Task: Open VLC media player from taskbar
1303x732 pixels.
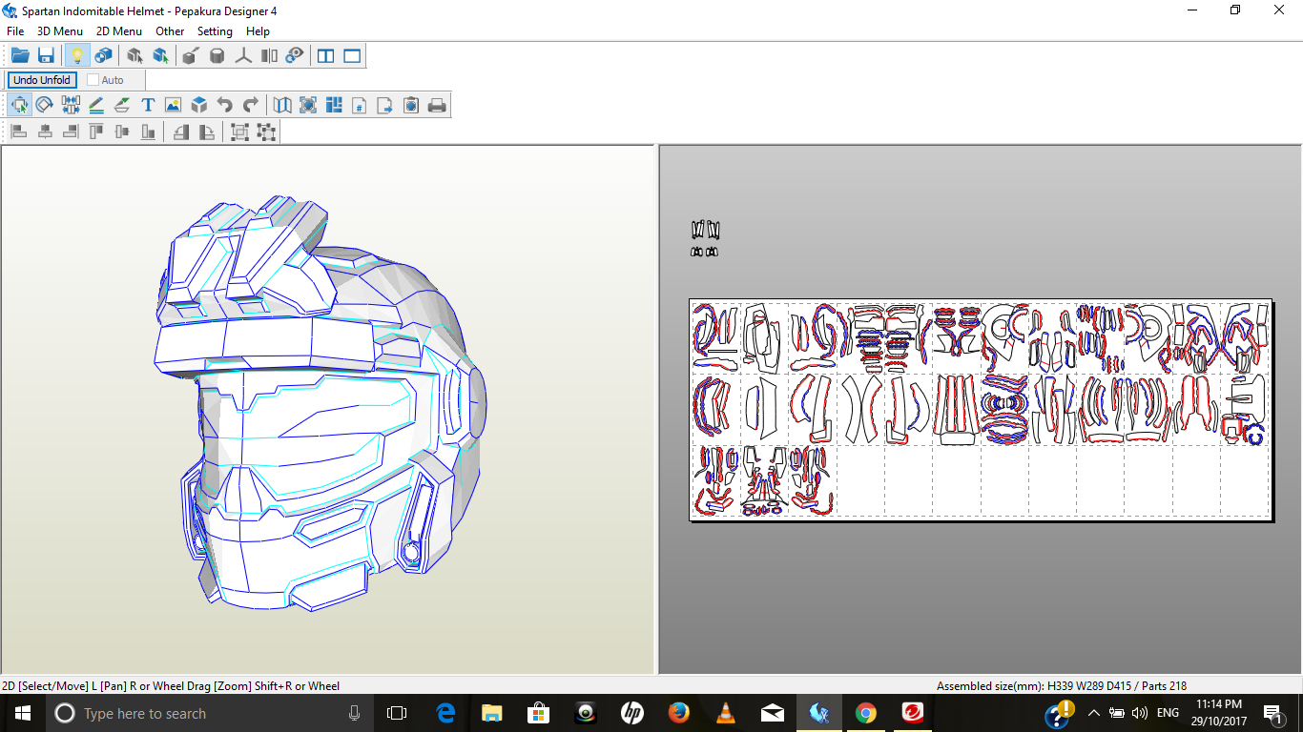Action: (725, 713)
